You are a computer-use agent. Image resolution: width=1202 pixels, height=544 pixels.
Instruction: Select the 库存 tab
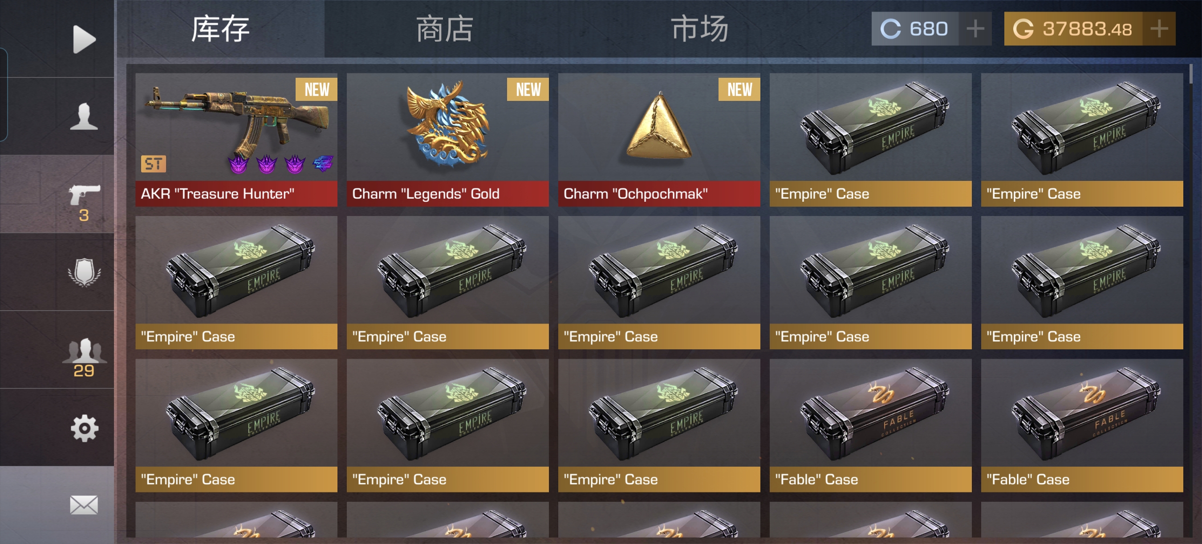(221, 29)
